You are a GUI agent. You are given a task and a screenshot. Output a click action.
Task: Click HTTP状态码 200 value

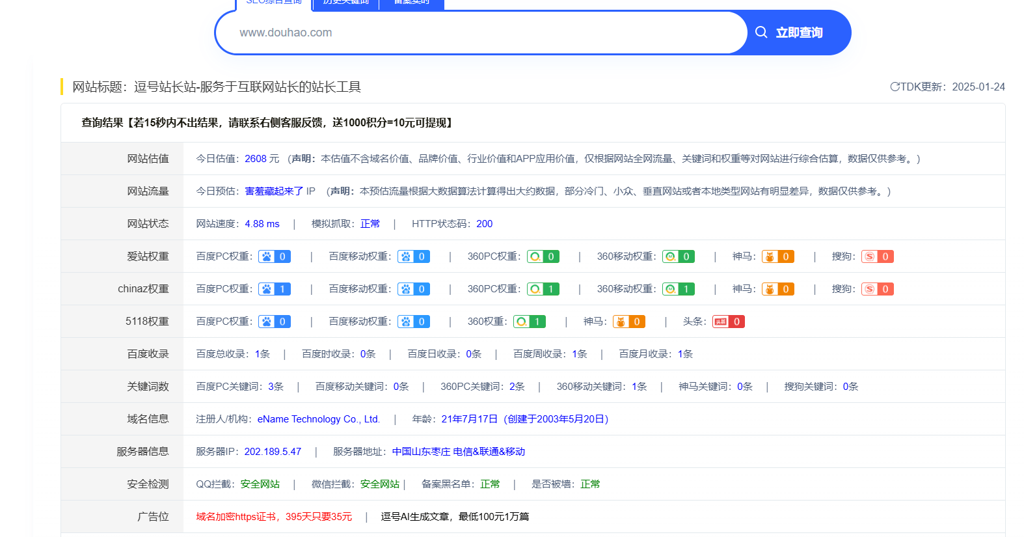coord(485,224)
